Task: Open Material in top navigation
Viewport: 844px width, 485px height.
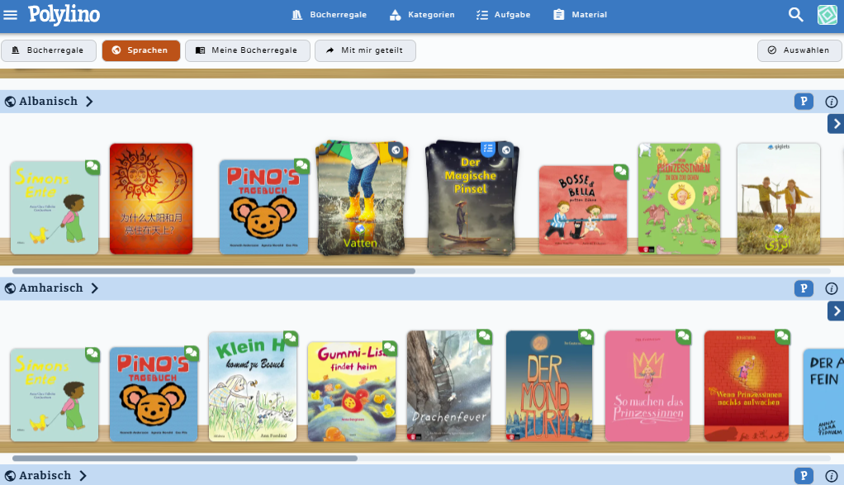Action: pyautogui.click(x=581, y=15)
